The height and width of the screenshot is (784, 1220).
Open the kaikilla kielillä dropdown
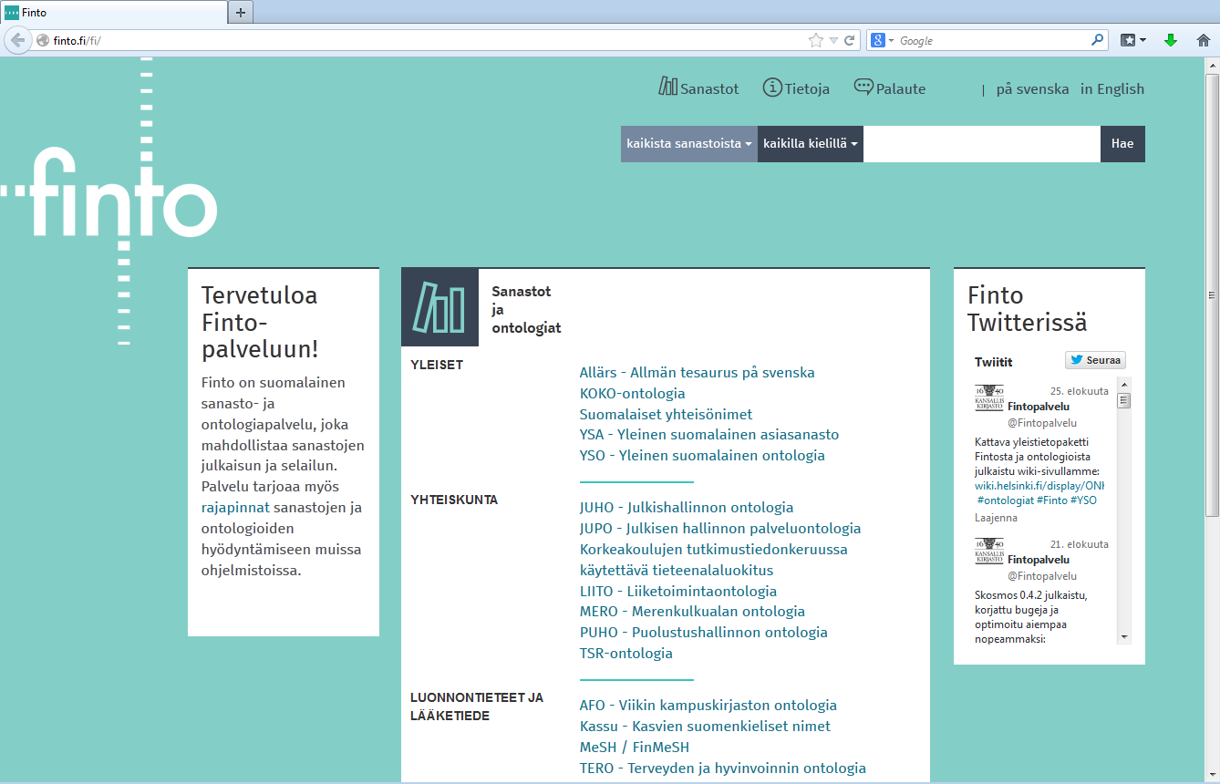(x=811, y=144)
